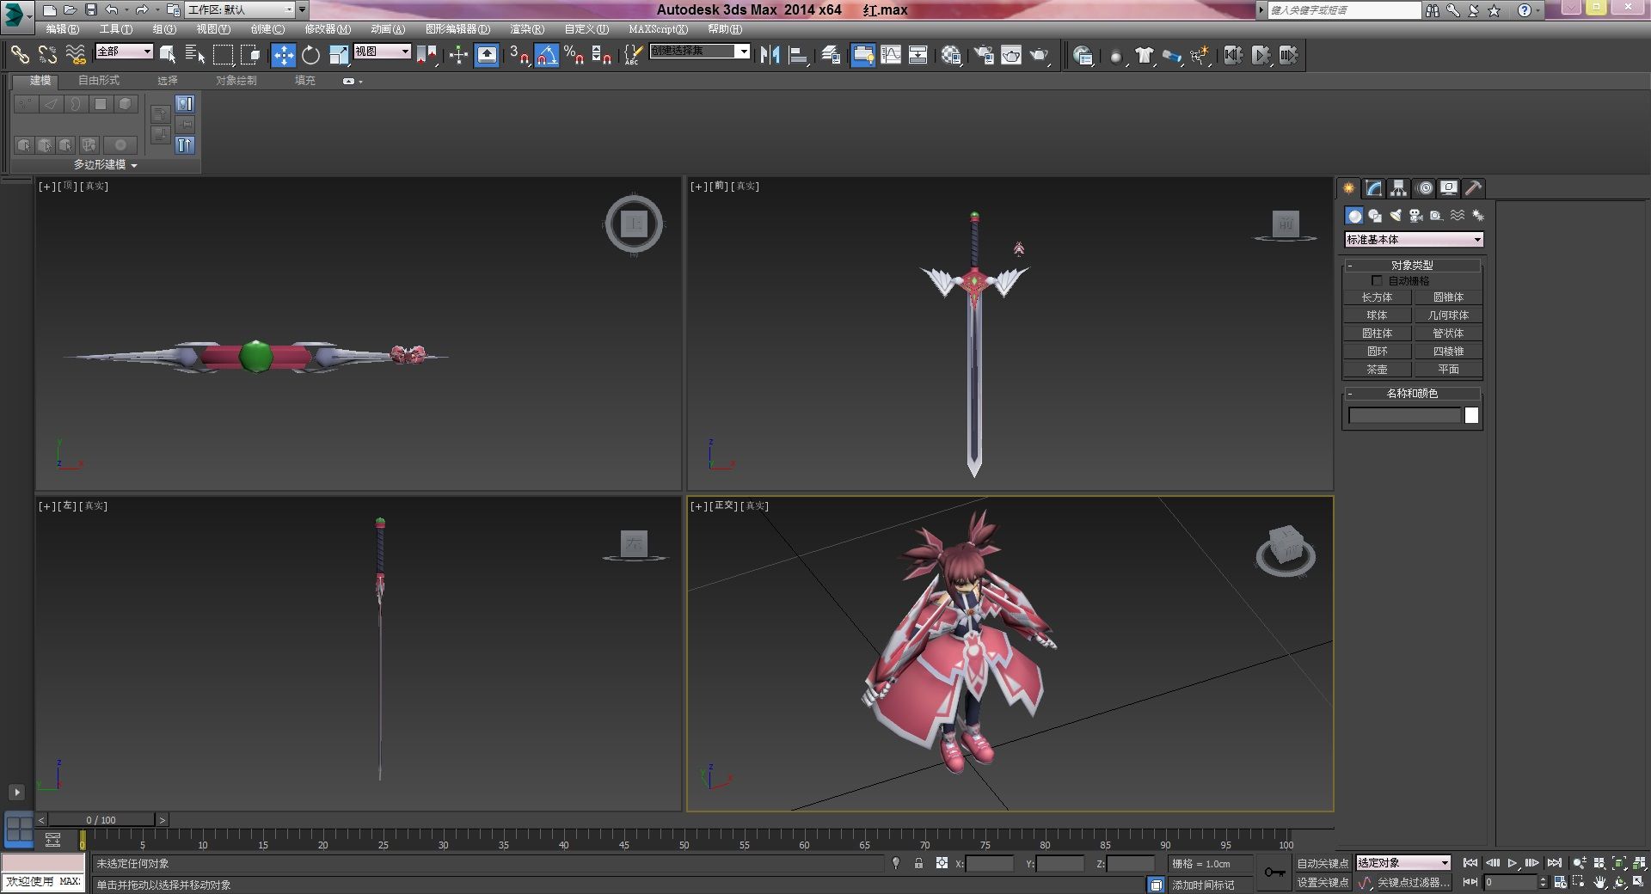Click the Unlink Selection tool
Image resolution: width=1651 pixels, height=894 pixels.
47,55
